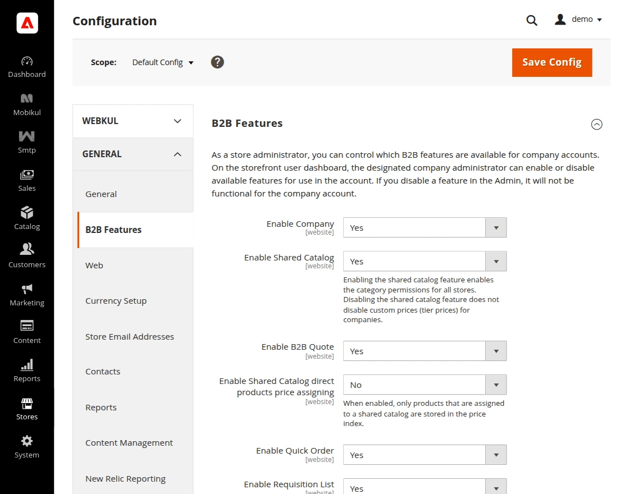Open the Customers sidebar menu

click(27, 257)
